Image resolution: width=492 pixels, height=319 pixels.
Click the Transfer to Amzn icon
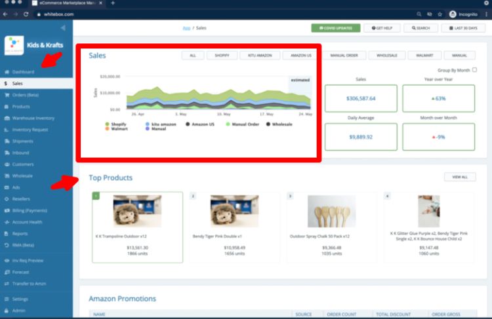pos(7,284)
